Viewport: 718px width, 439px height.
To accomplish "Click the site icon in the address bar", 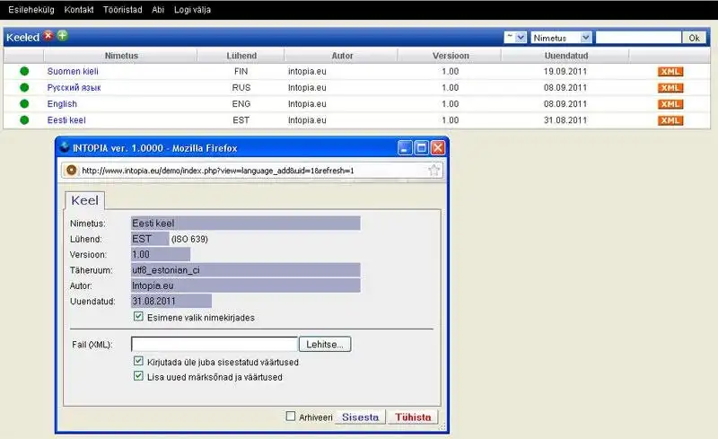I will (71, 170).
